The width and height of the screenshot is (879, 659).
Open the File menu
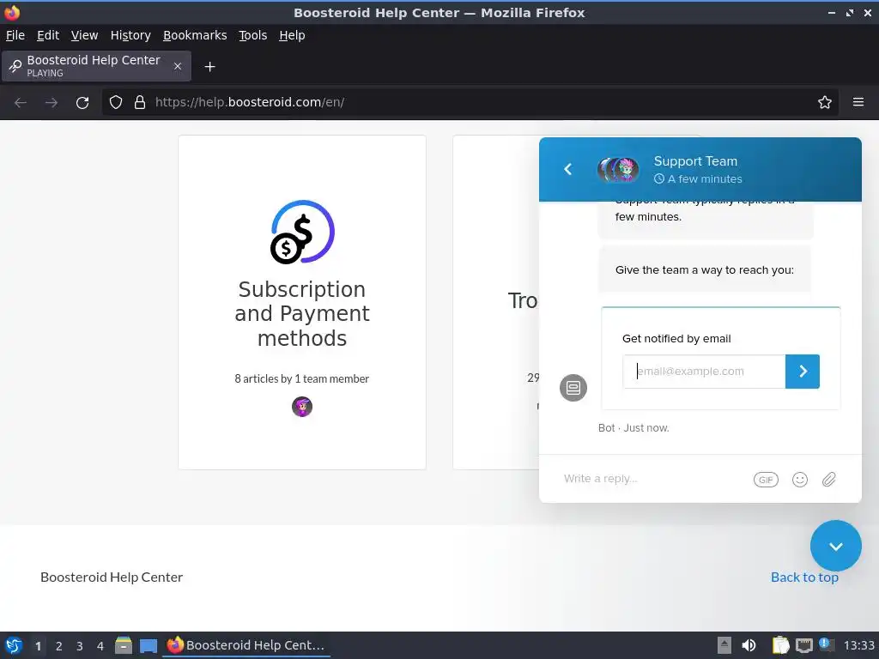(15, 35)
